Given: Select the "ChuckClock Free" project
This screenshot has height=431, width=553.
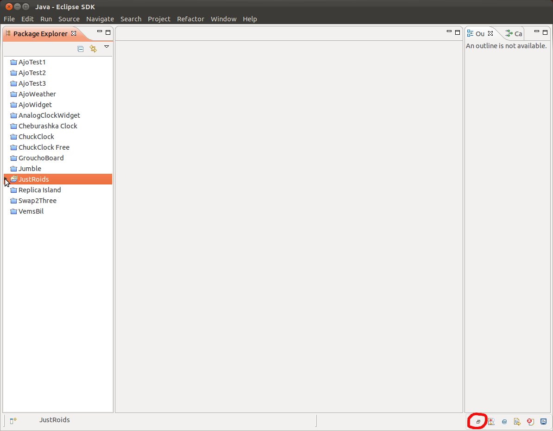Looking at the screenshot, I should [x=44, y=147].
